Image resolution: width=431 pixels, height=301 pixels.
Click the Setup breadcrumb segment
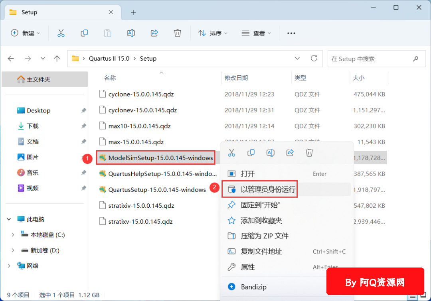[x=148, y=59]
